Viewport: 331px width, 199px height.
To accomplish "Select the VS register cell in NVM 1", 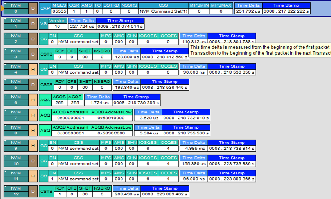I will [43, 23].
